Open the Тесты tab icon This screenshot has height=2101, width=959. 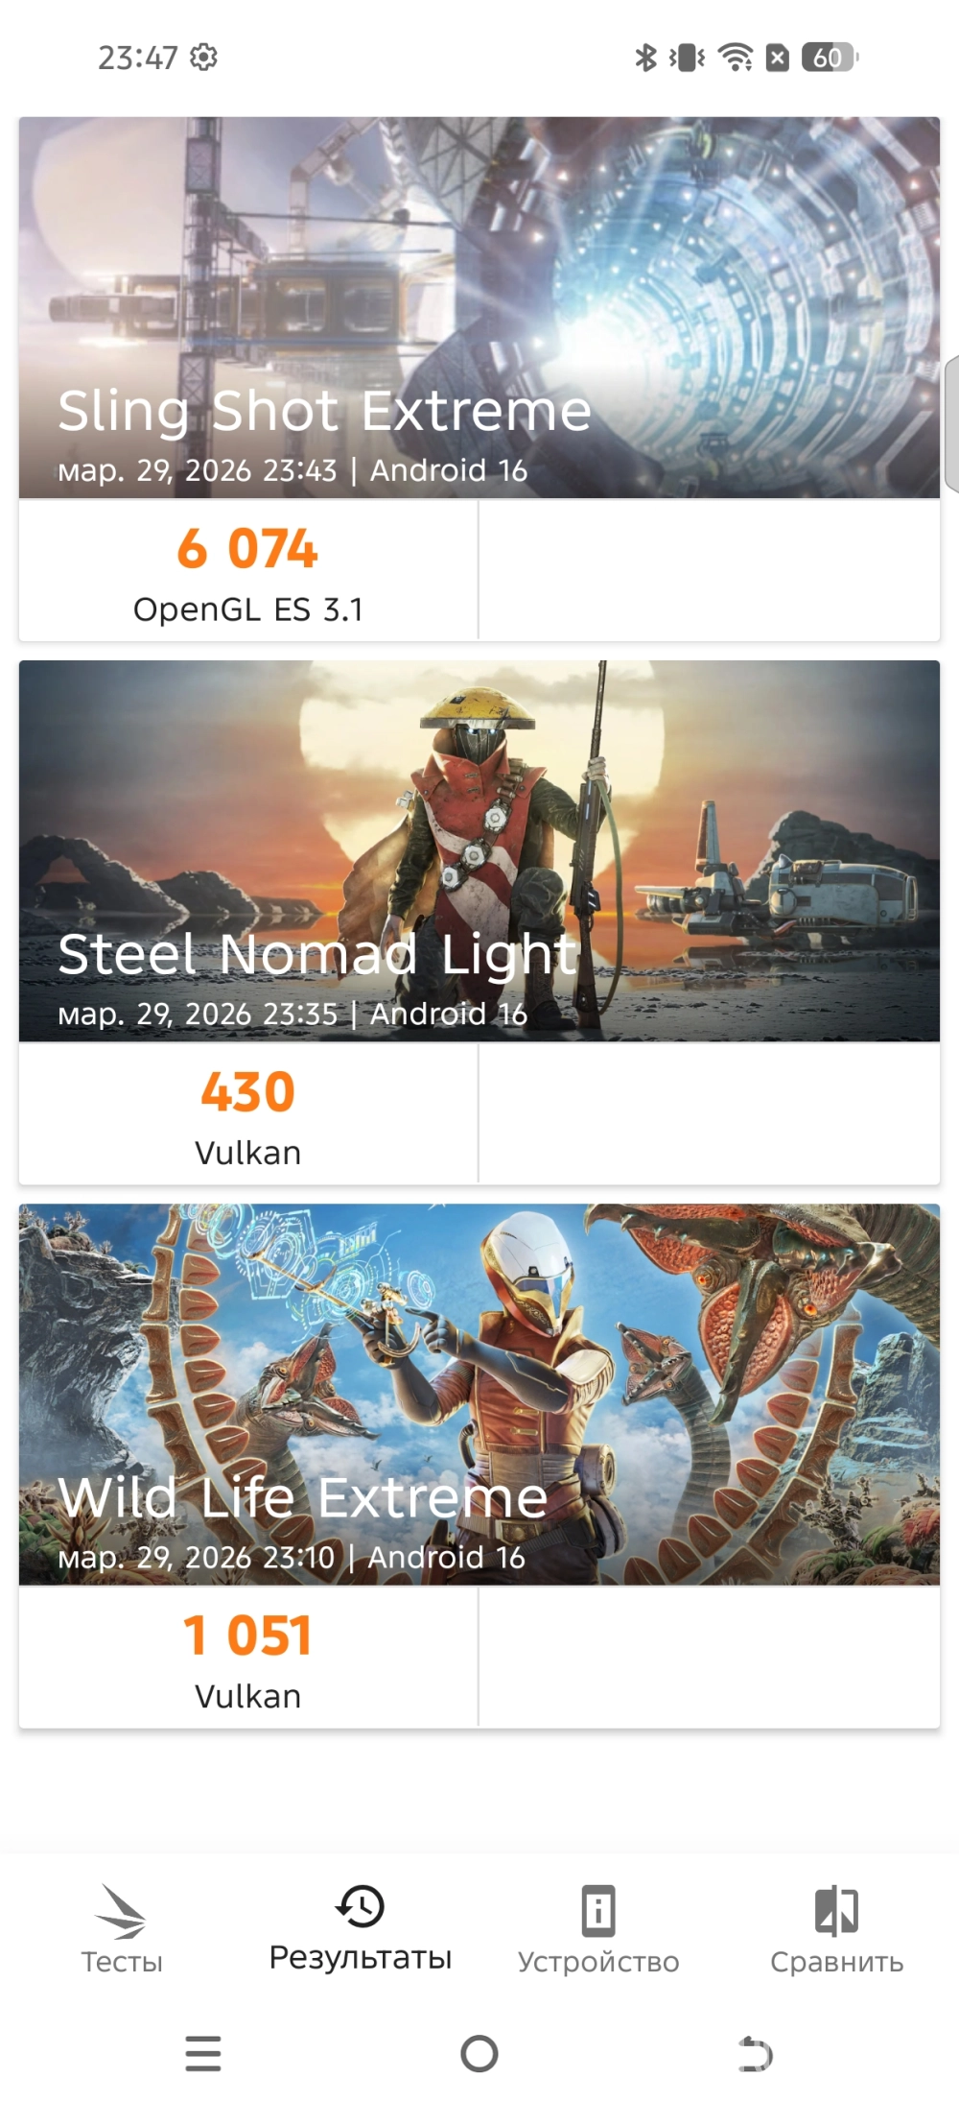pos(121,1911)
